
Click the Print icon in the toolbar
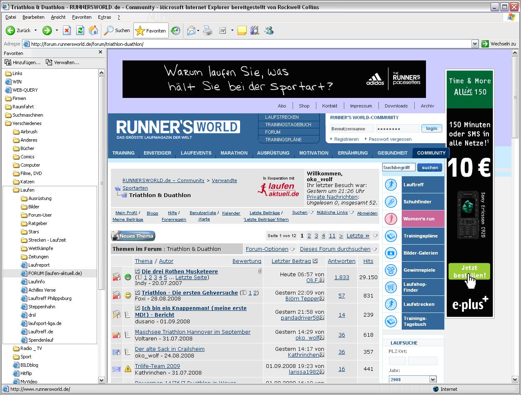coord(208,30)
